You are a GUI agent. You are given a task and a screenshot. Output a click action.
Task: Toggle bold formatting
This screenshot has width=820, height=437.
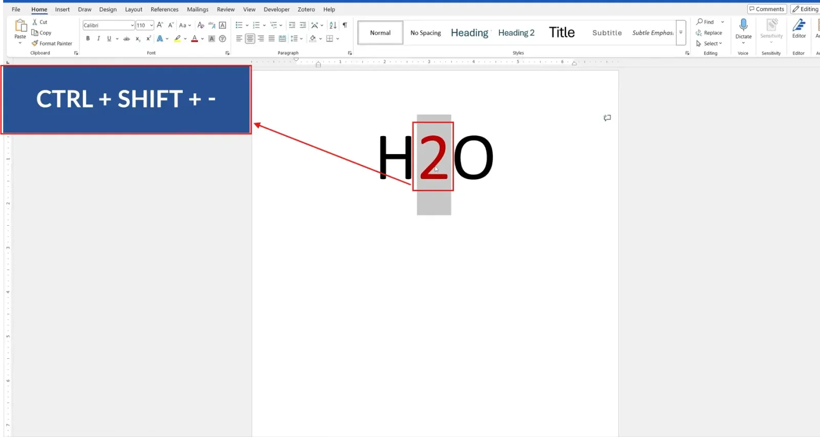click(88, 38)
